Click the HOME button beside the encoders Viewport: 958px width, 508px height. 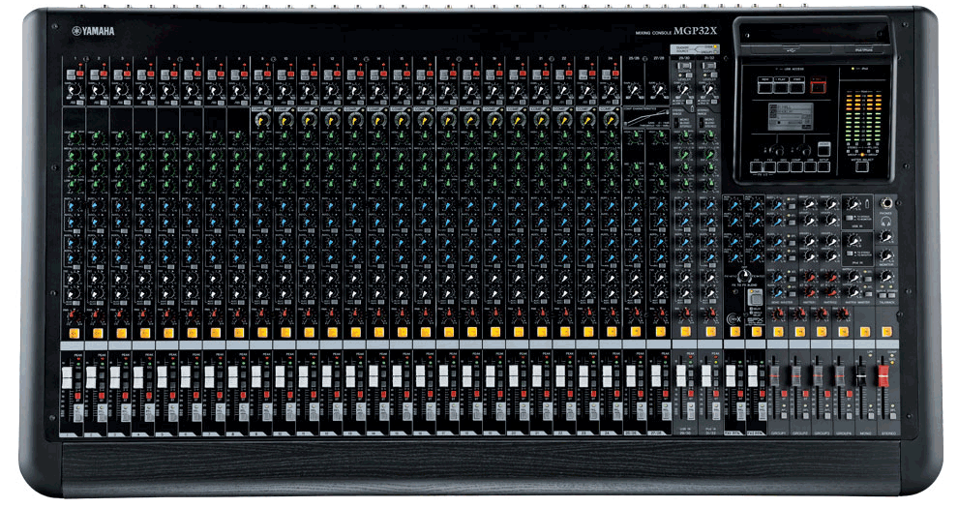pos(824,151)
